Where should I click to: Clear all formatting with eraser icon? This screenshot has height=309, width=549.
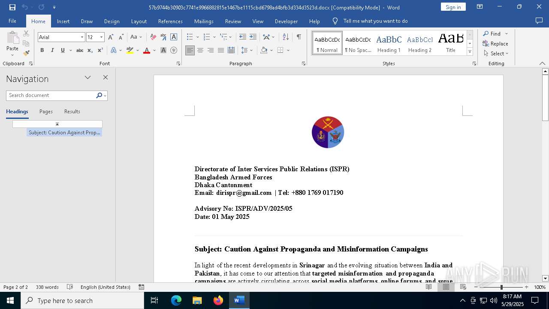pyautogui.click(x=153, y=37)
